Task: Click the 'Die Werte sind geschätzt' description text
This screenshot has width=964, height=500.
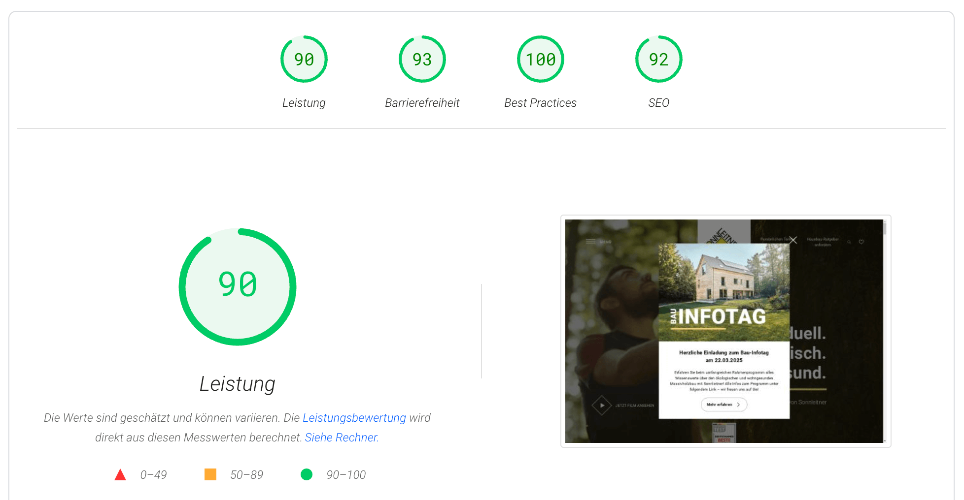Action: [237, 428]
